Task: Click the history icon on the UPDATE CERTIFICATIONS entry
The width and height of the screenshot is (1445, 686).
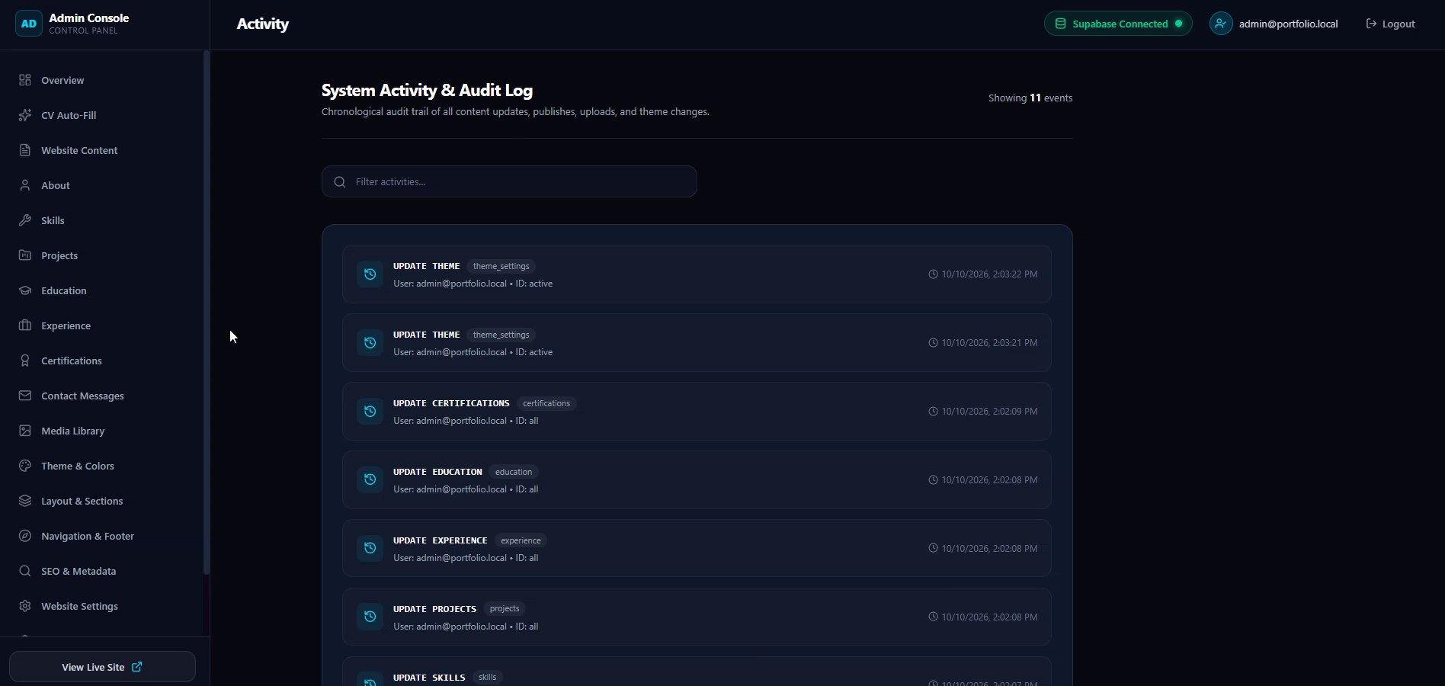Action: 370,411
